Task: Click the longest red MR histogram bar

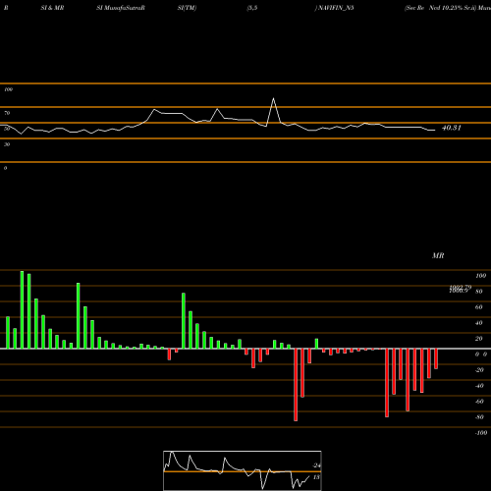Action: pos(296,385)
